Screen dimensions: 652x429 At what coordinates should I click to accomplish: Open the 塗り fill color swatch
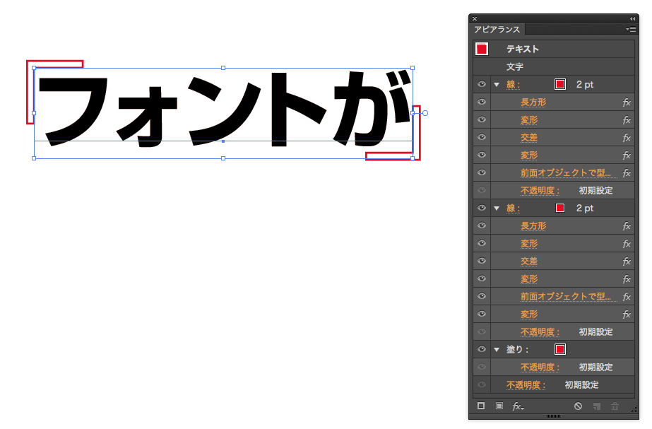click(x=560, y=349)
